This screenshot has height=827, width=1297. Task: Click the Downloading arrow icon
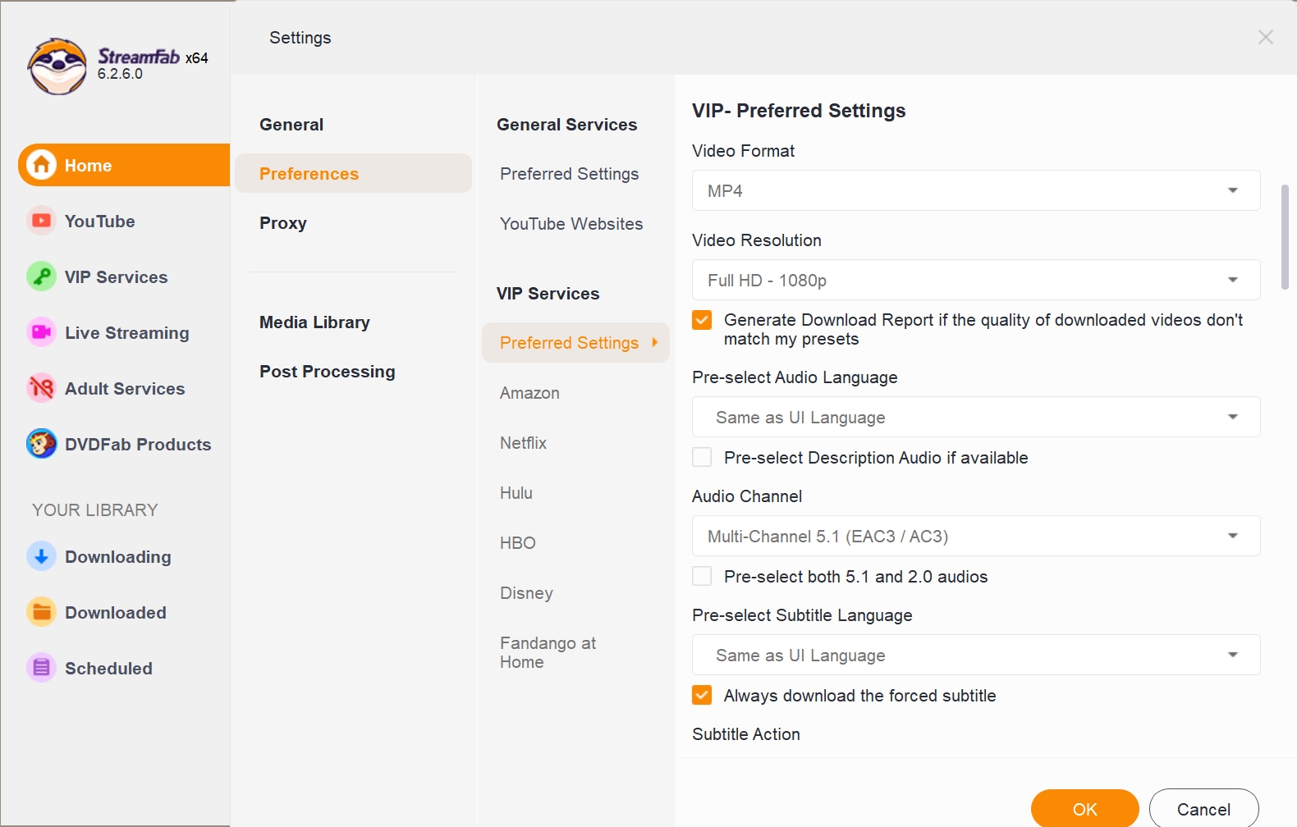pyautogui.click(x=41, y=556)
